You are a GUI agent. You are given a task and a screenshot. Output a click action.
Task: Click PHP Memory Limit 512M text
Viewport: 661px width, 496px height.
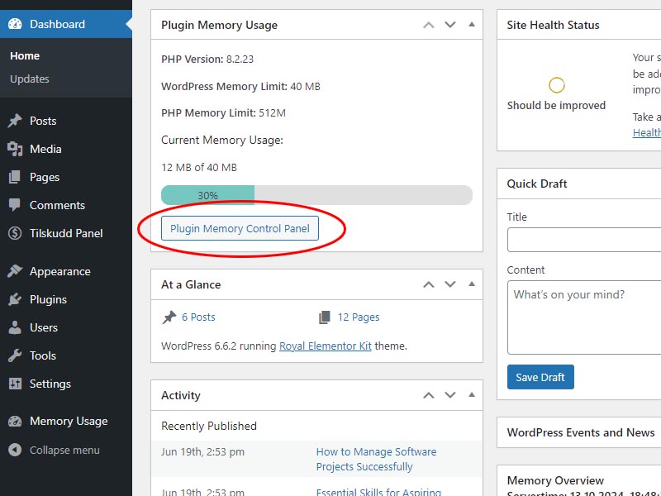coord(223,113)
